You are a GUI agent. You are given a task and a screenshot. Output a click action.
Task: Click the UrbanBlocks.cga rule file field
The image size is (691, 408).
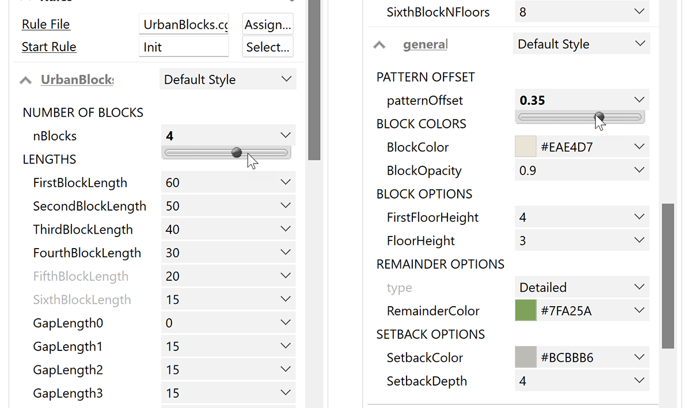click(183, 24)
